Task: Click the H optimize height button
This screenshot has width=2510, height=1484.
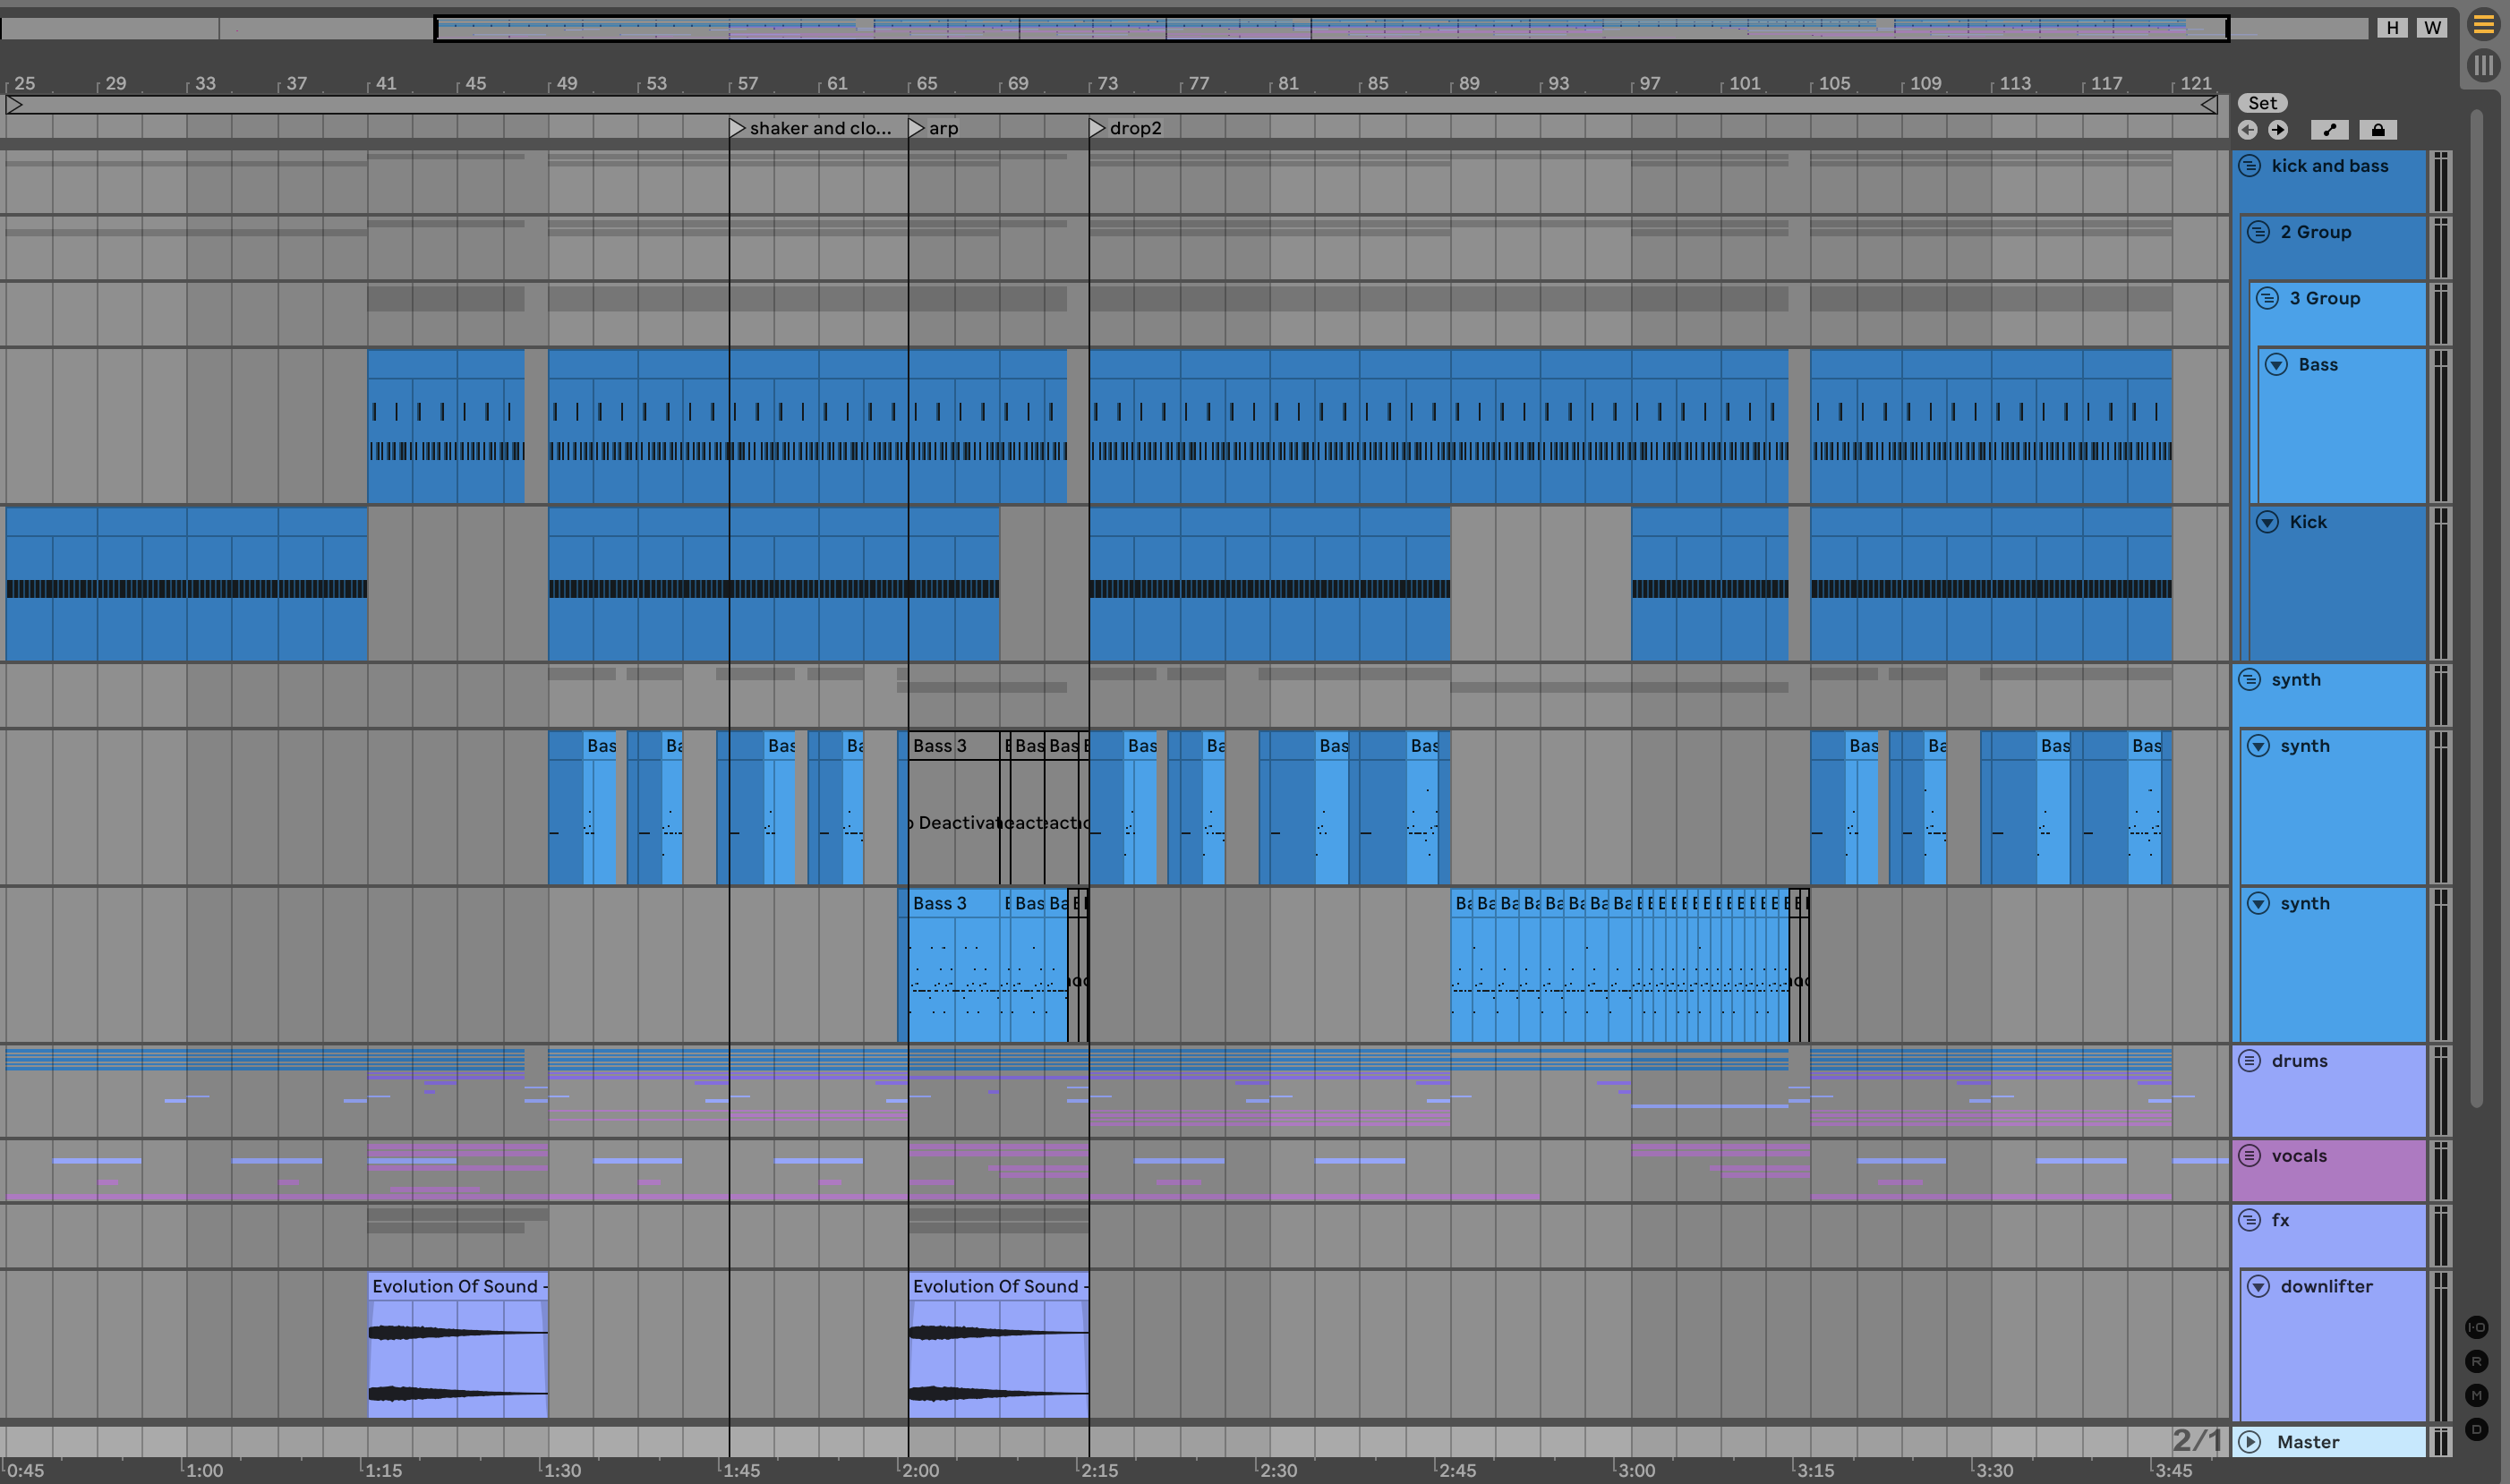Action: (2392, 28)
